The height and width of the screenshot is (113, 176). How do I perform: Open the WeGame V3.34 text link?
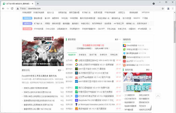pyautogui.click(x=138, y=57)
